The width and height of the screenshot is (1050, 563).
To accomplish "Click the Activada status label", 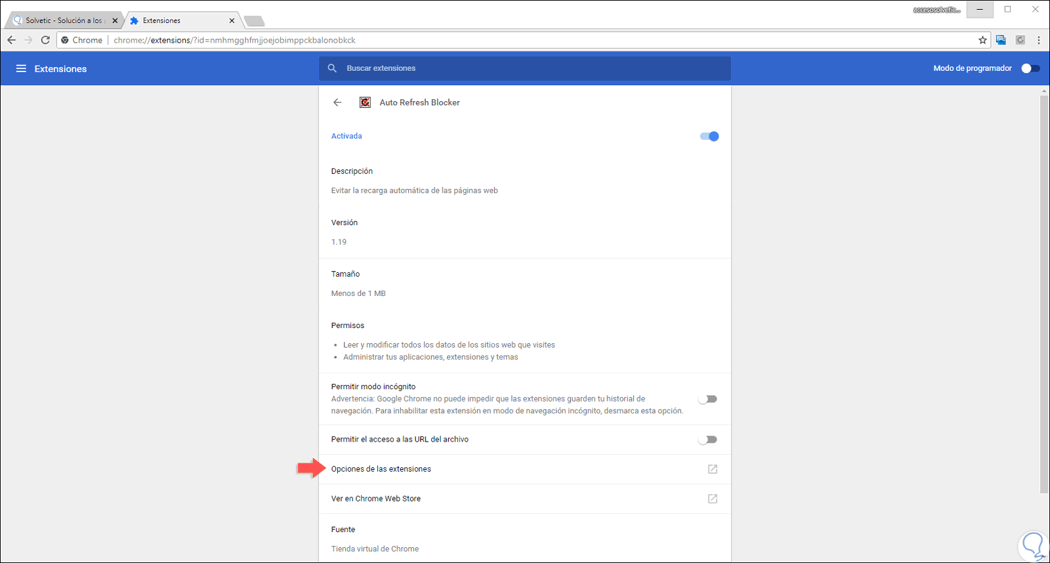I will coord(346,136).
